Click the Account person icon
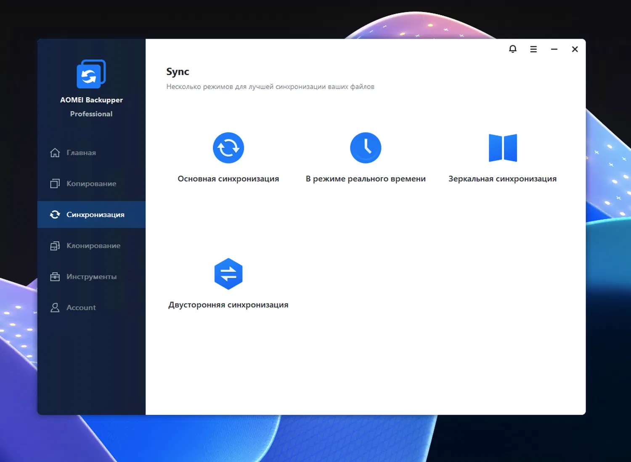This screenshot has width=631, height=462. pos(55,307)
